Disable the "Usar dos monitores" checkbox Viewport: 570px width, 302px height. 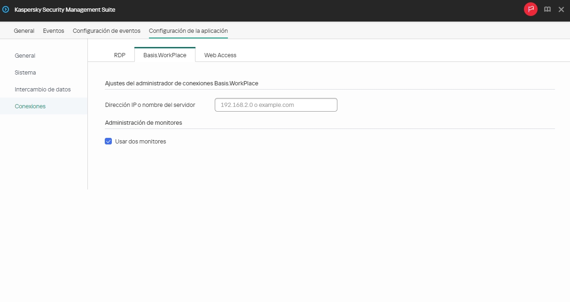[109, 141]
